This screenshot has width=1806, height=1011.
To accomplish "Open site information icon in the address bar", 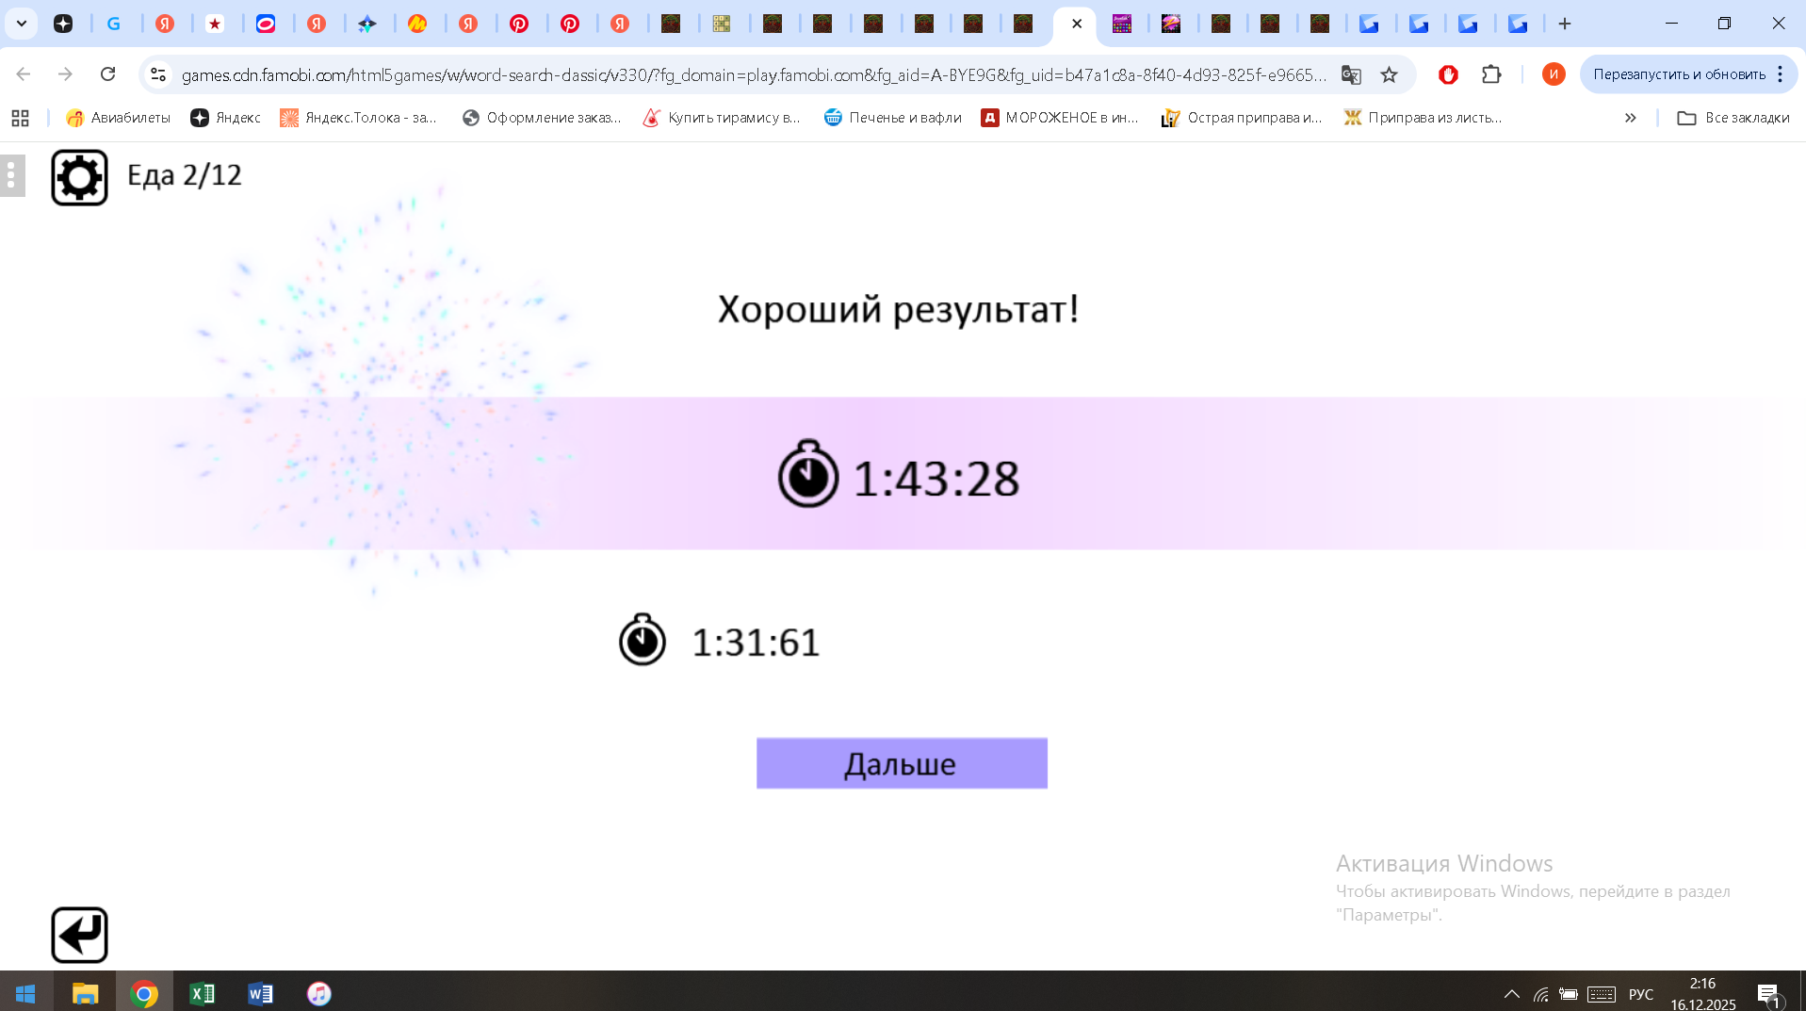I will 156,74.
